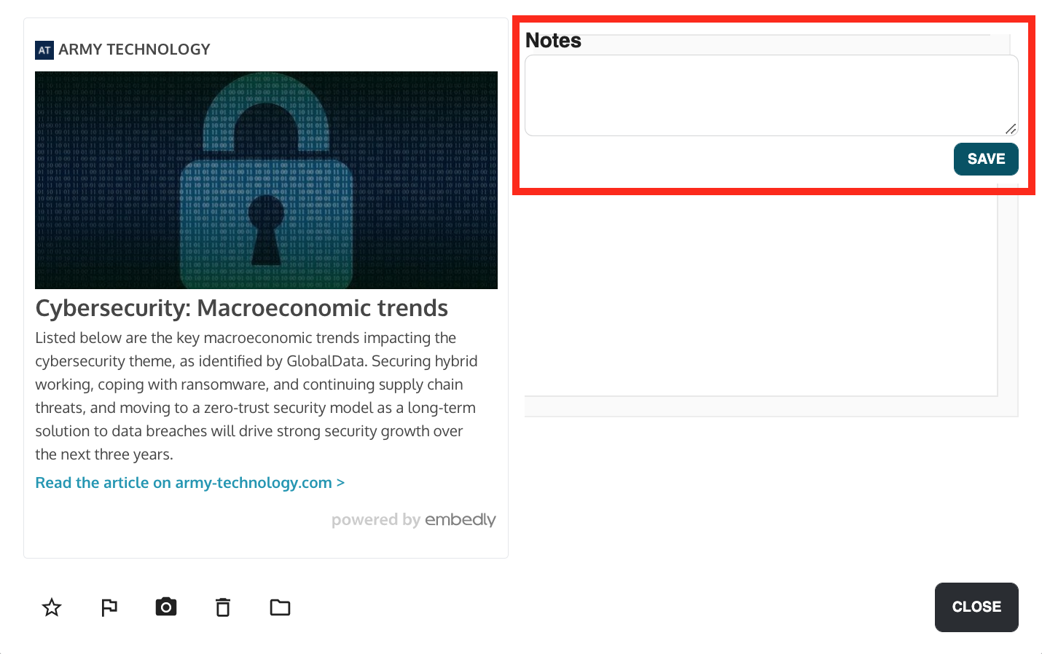Save the note with the SAVE button

coord(985,159)
